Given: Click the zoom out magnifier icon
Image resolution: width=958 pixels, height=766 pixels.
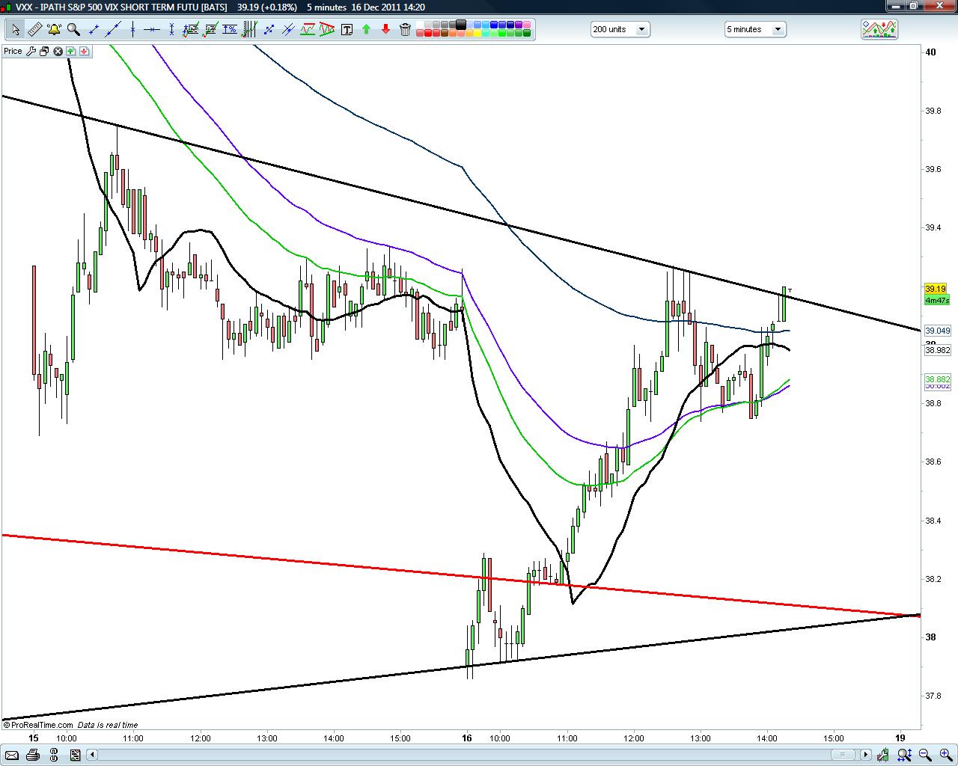Looking at the screenshot, I should click(924, 755).
